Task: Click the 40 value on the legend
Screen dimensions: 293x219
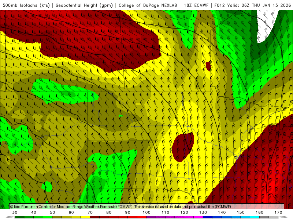Action: [34, 212]
